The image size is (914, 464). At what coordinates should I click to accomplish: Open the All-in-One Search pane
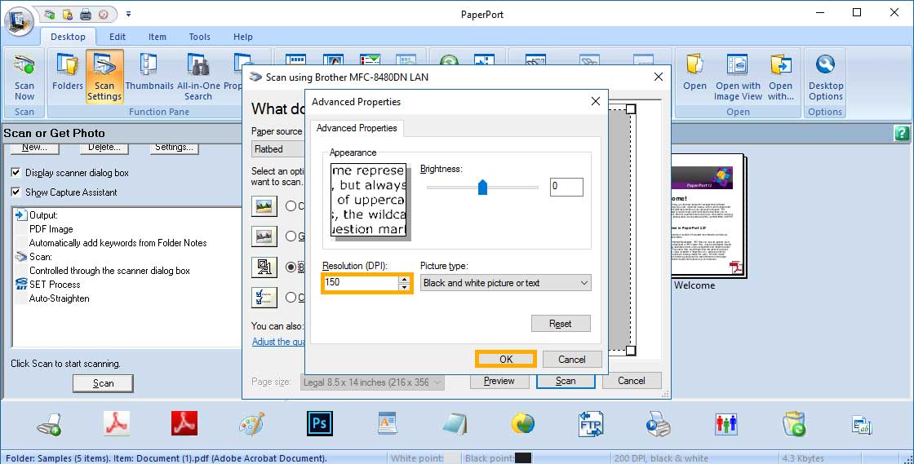(x=198, y=77)
